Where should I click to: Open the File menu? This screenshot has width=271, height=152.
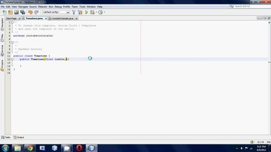pos(3,7)
